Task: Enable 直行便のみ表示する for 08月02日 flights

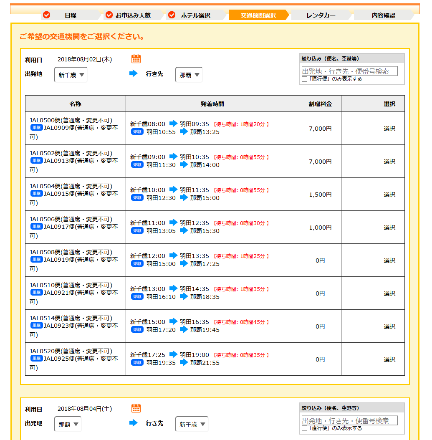Action: tap(304, 79)
